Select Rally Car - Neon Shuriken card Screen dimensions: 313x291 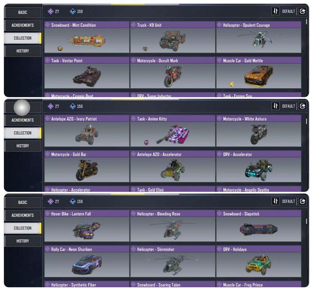[87, 261]
